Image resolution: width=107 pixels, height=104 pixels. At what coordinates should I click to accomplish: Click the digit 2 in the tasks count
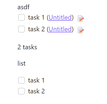pyautogui.click(x=19, y=47)
